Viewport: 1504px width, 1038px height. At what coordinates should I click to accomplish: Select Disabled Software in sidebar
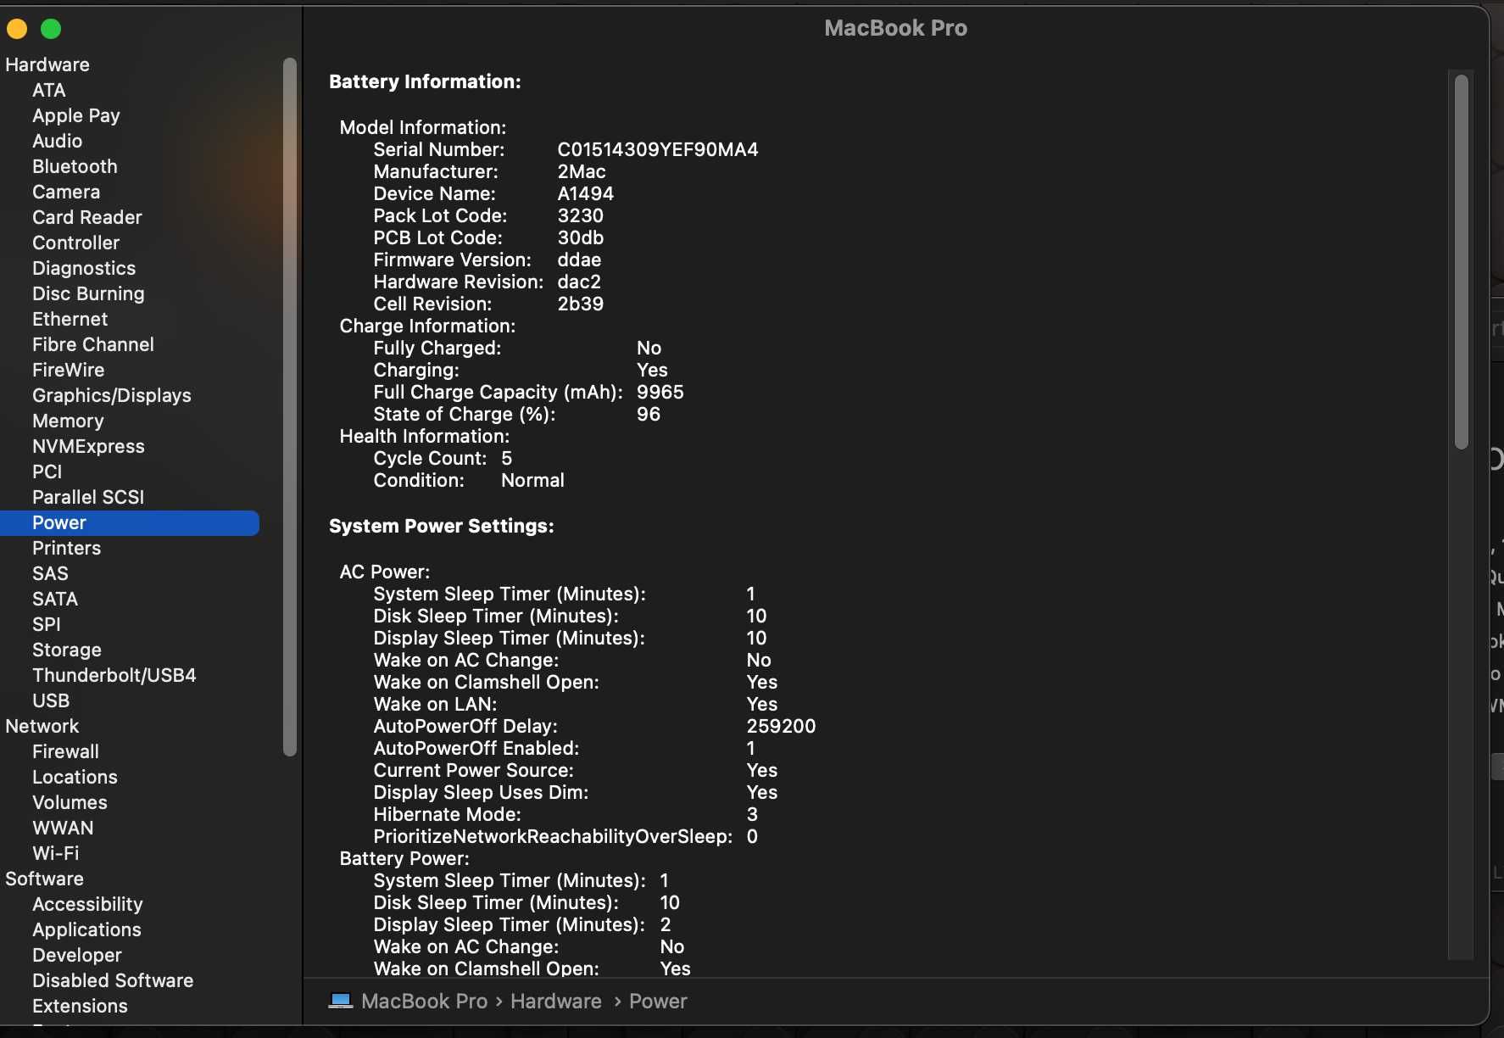[113, 980]
